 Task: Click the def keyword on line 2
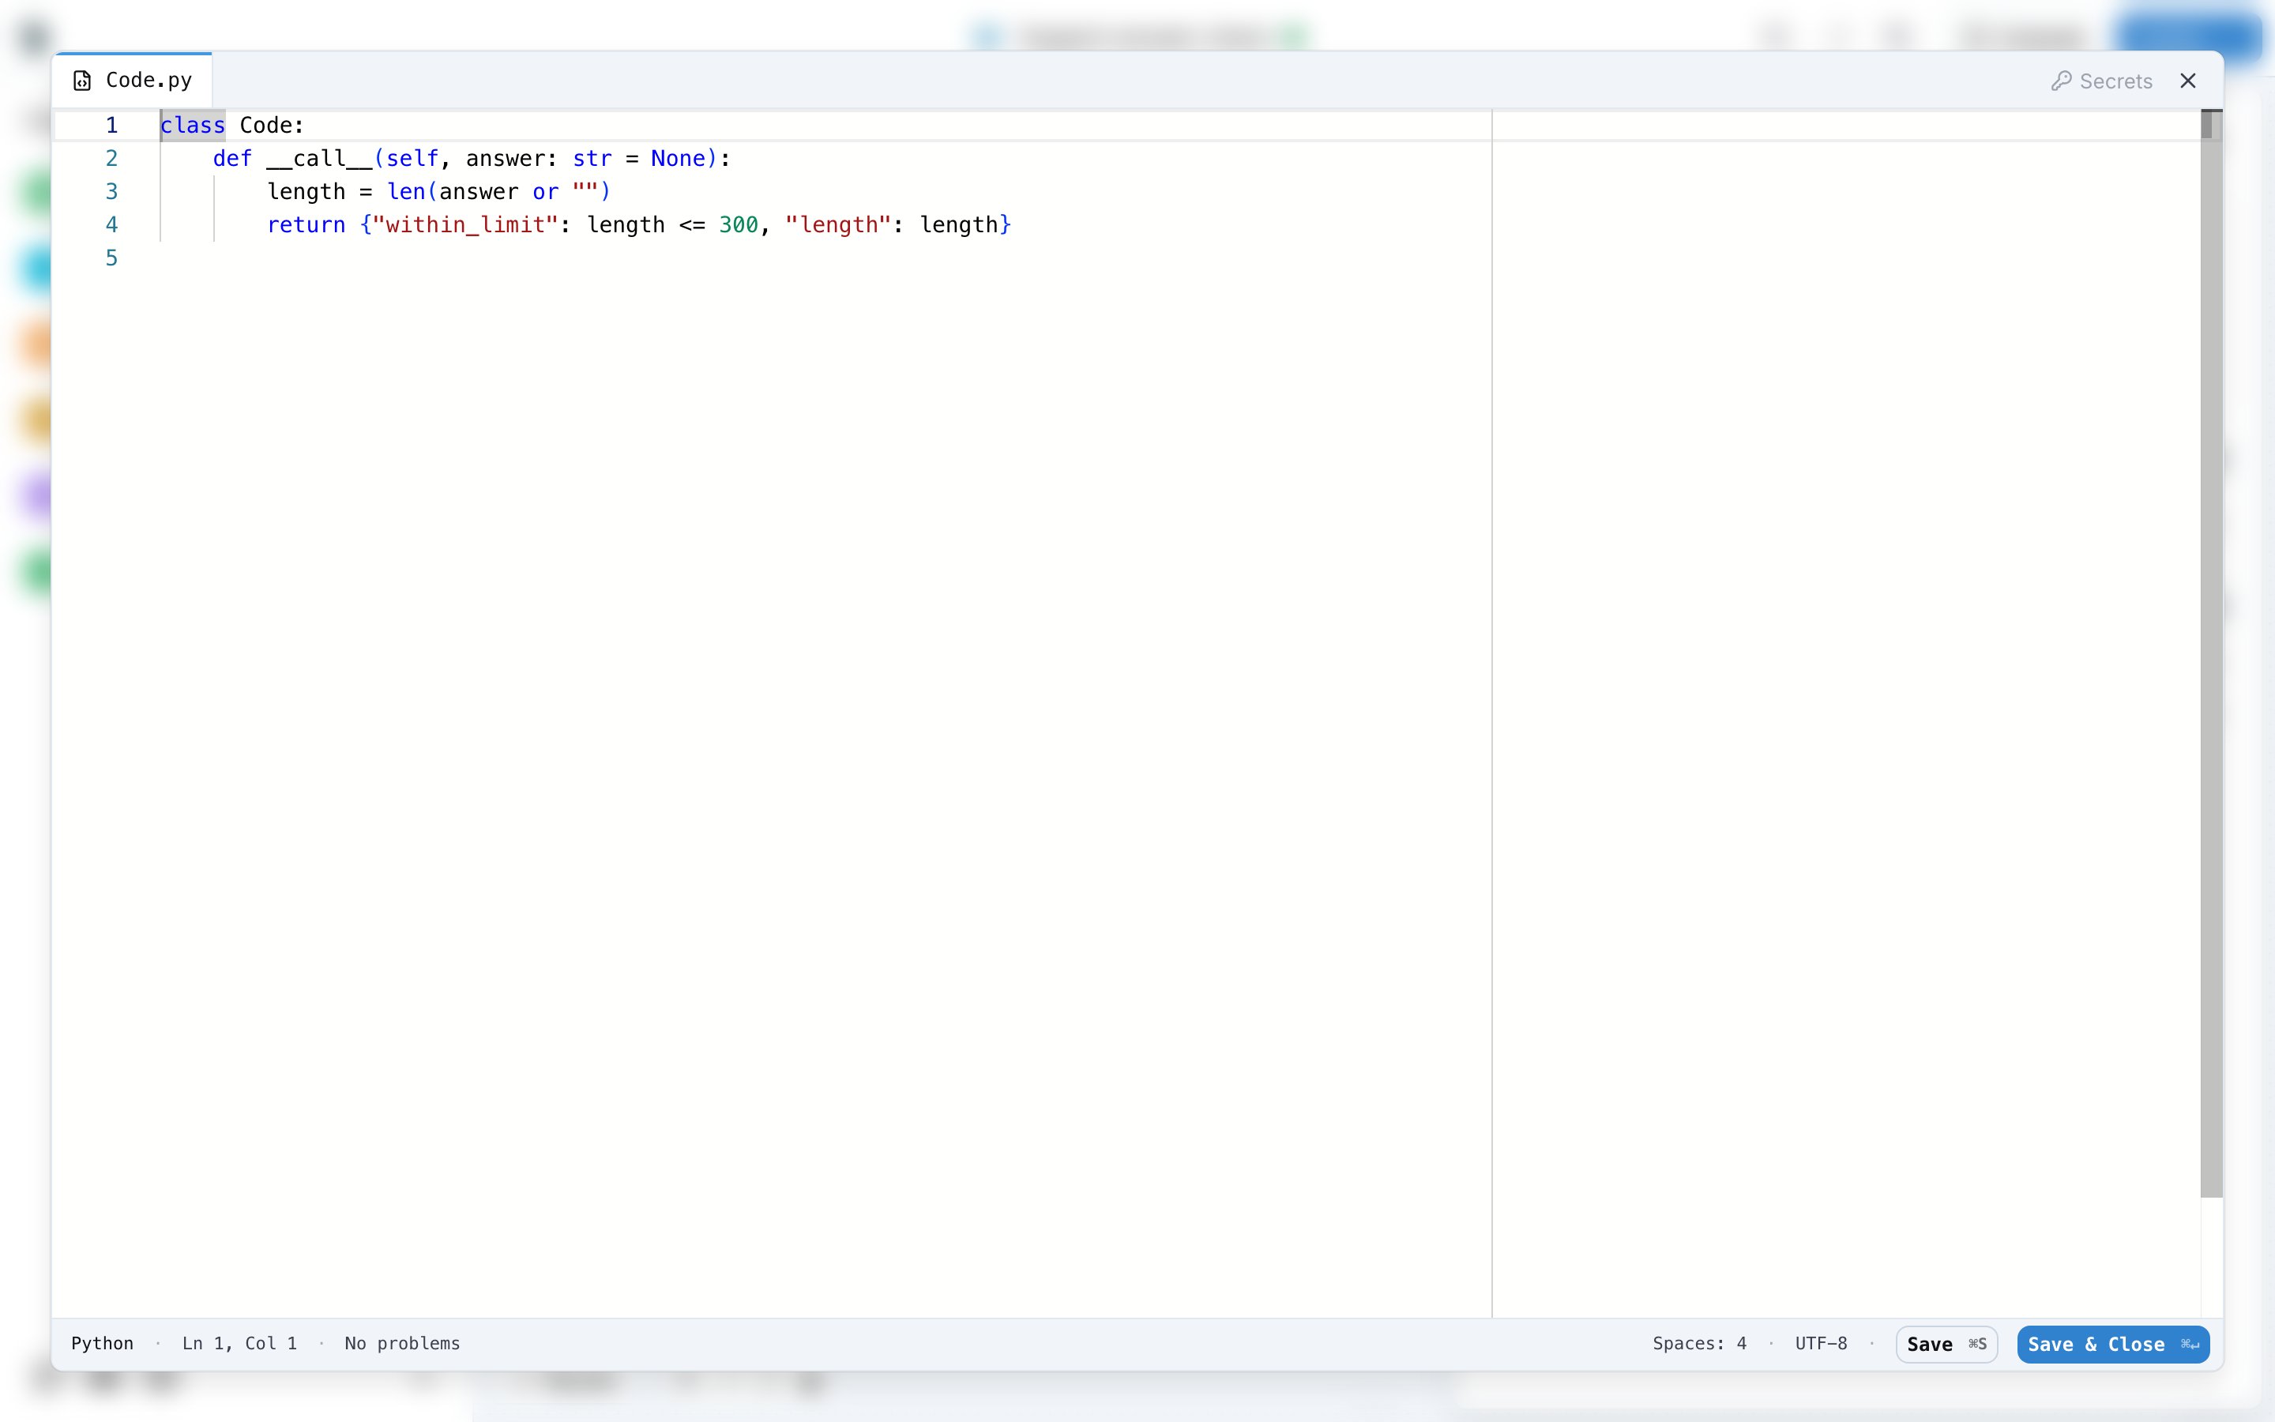point(232,158)
